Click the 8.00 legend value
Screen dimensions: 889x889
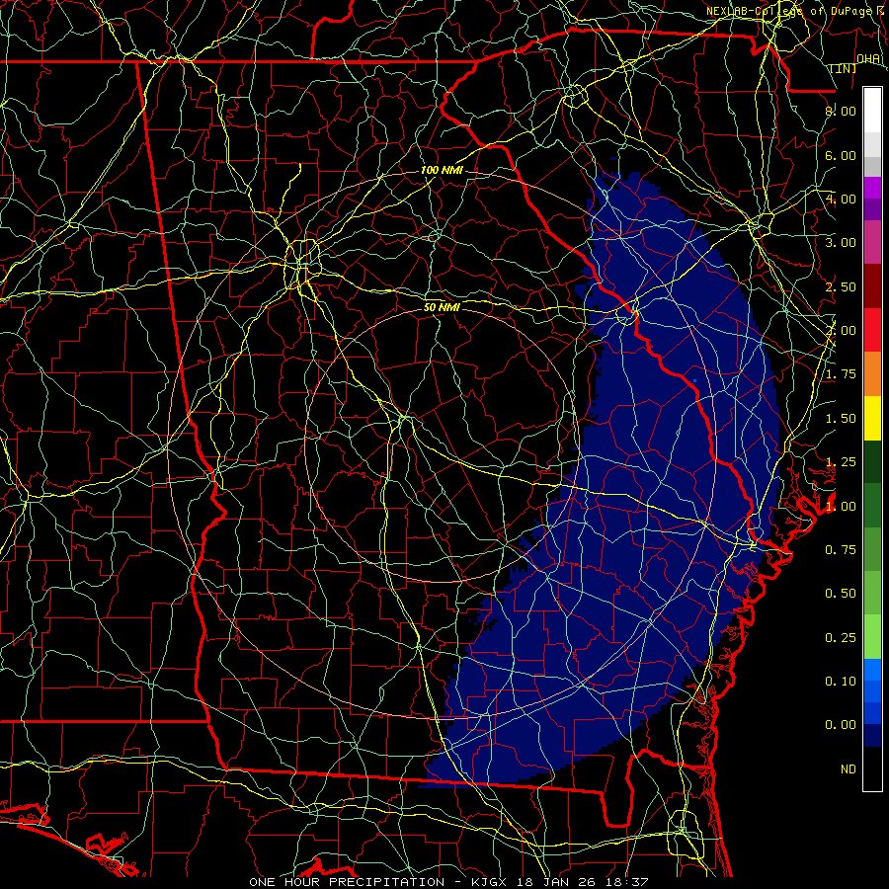click(x=841, y=111)
